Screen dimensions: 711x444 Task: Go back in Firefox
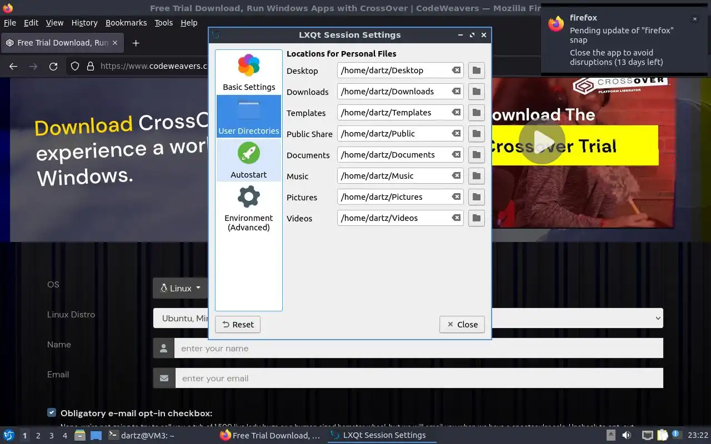pos(13,66)
